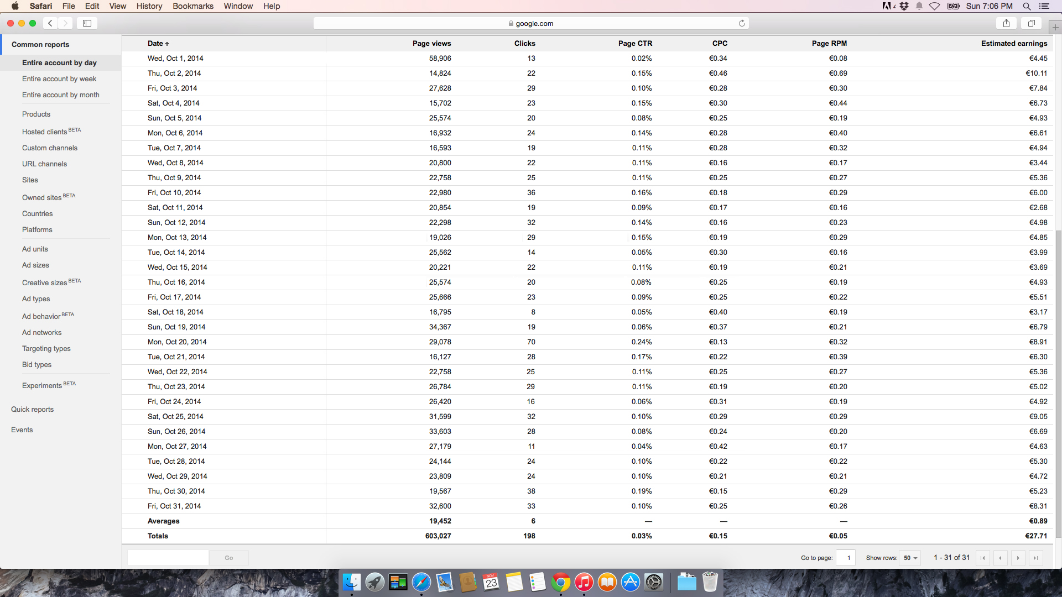Click the page reload icon in address bar
1062x597 pixels.
pos(742,23)
